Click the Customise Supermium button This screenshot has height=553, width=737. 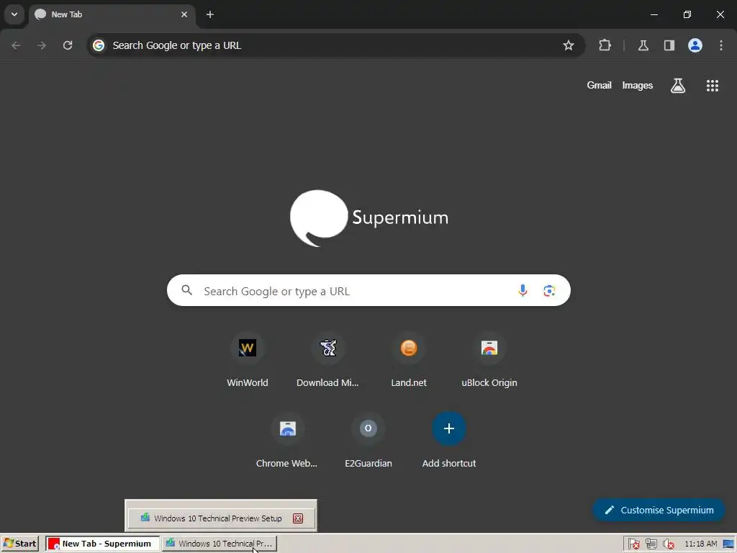659,511
